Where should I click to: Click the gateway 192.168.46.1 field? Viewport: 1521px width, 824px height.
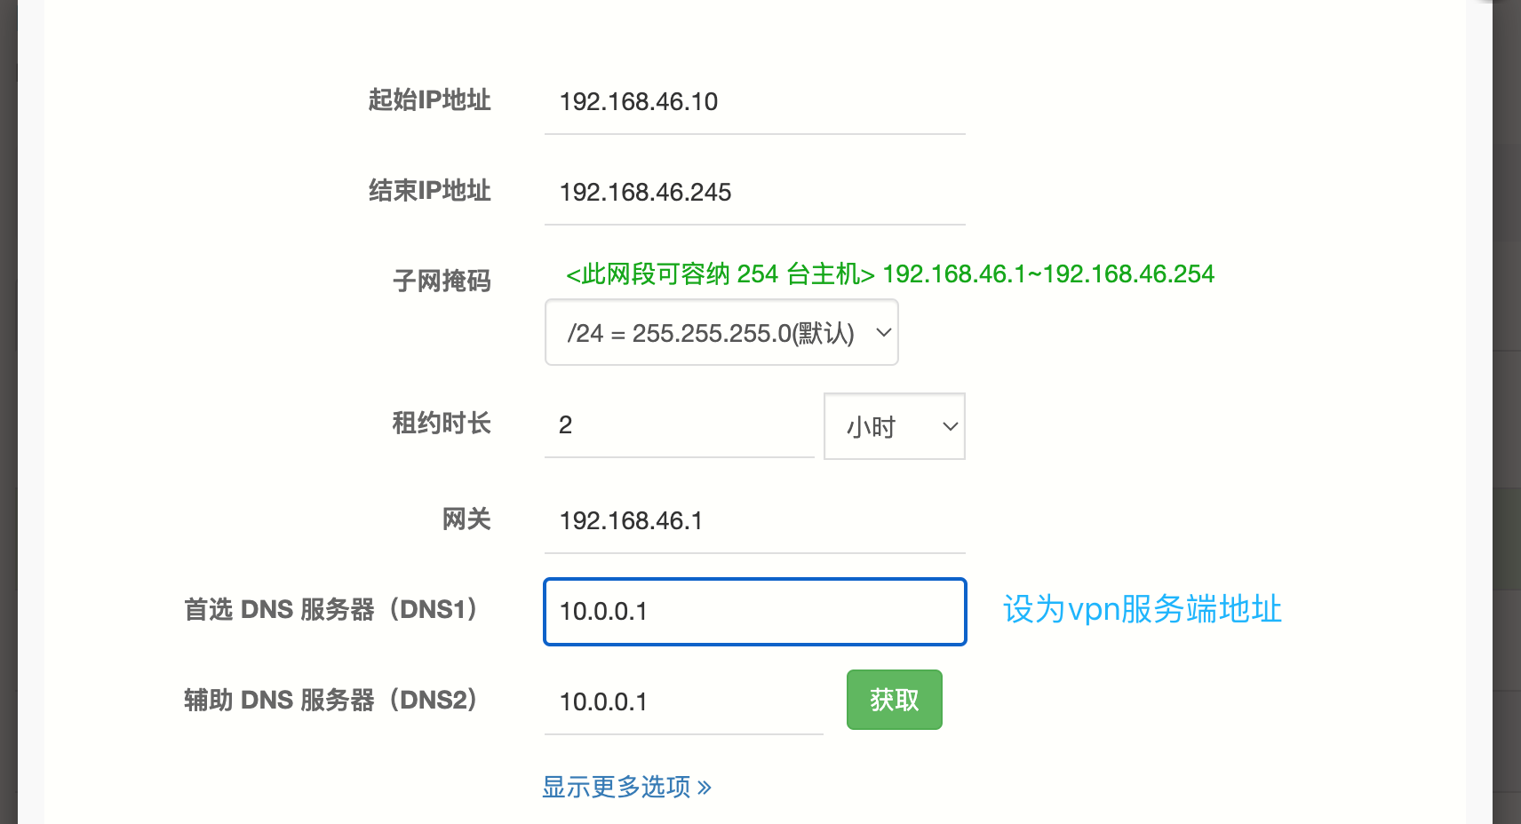point(753,521)
